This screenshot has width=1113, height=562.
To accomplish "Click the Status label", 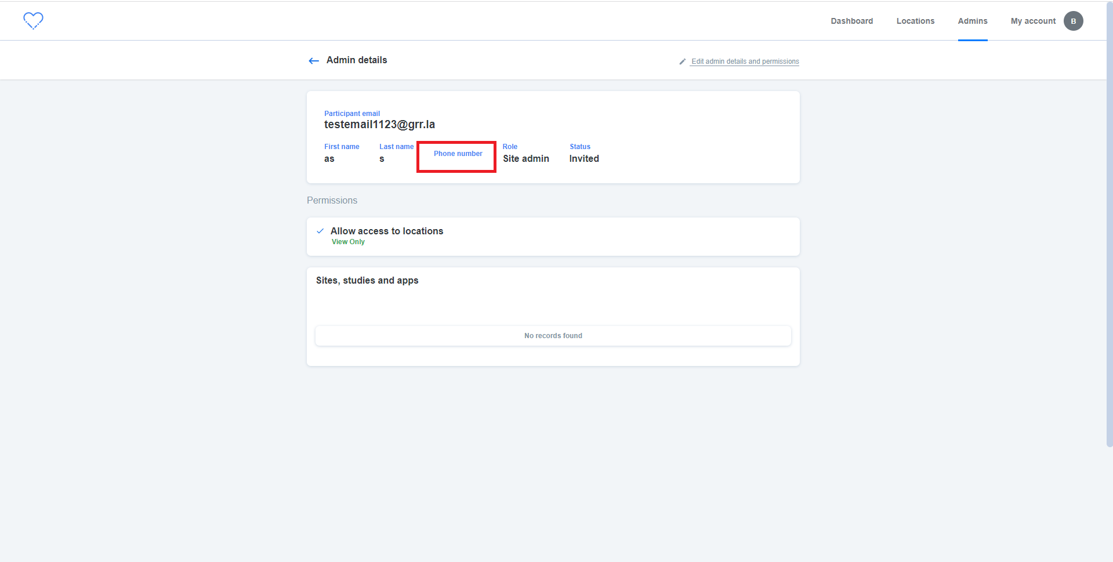I will [x=580, y=147].
